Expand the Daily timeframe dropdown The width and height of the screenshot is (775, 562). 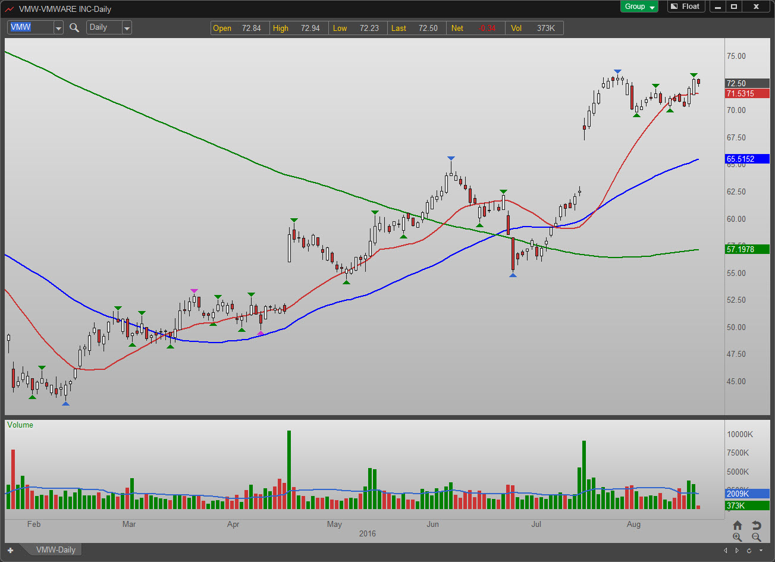tap(127, 27)
